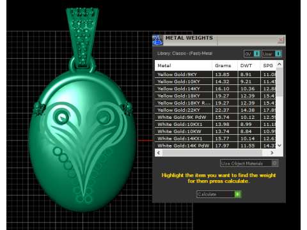Click the 10.12 DWT value
Screen dimensions: 307x230
pos(248,118)
